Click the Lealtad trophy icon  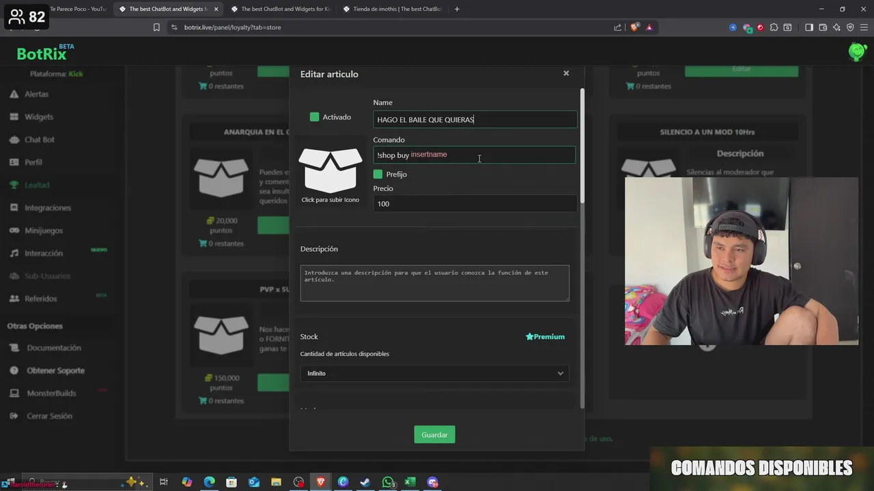point(14,185)
